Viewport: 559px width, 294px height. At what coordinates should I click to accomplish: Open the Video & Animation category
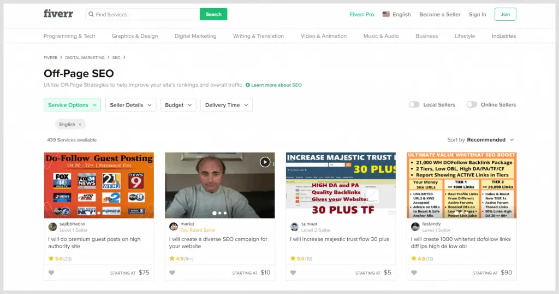(323, 36)
